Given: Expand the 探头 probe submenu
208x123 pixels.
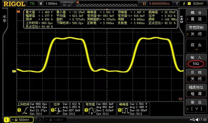Looking at the screenshot, I should pos(196,46).
